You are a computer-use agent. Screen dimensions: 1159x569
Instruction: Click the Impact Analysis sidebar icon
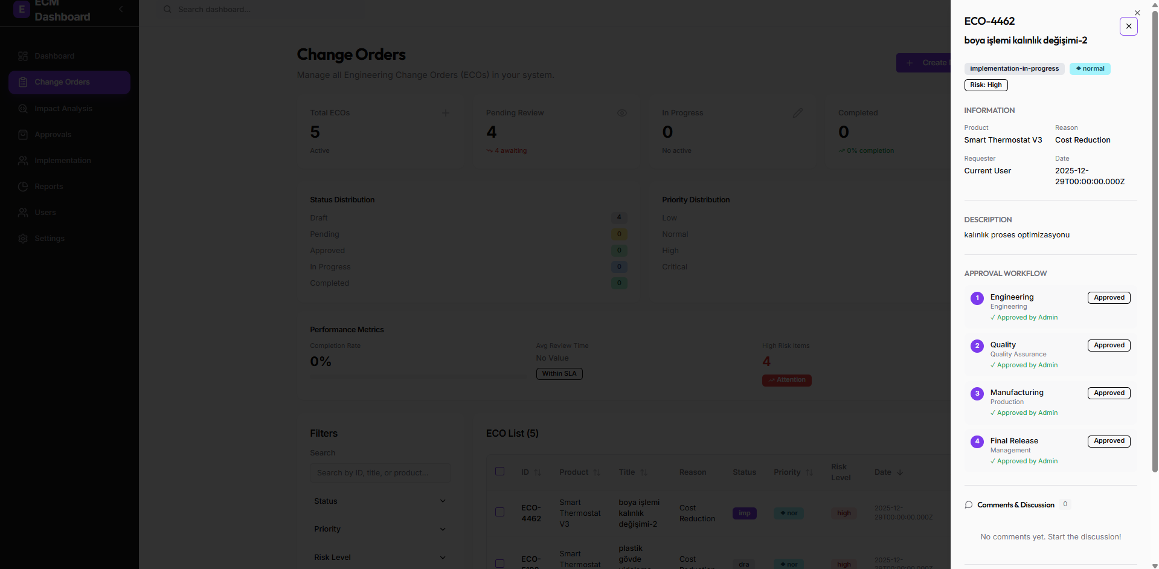(x=23, y=109)
